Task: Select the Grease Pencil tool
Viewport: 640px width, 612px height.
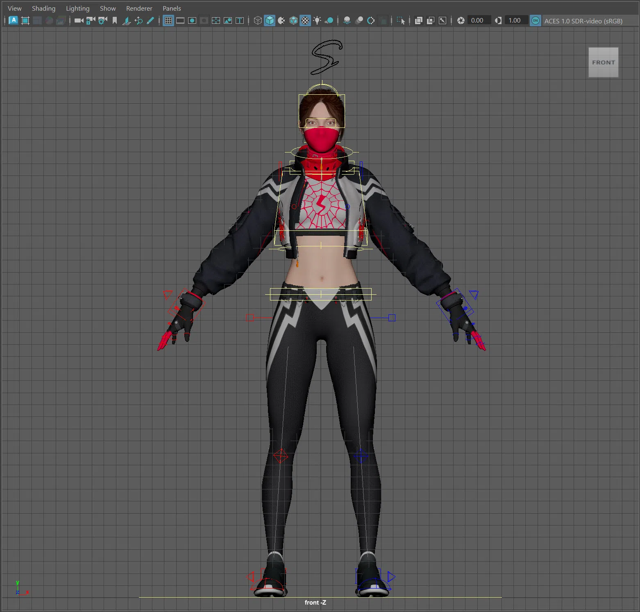Action: click(150, 20)
